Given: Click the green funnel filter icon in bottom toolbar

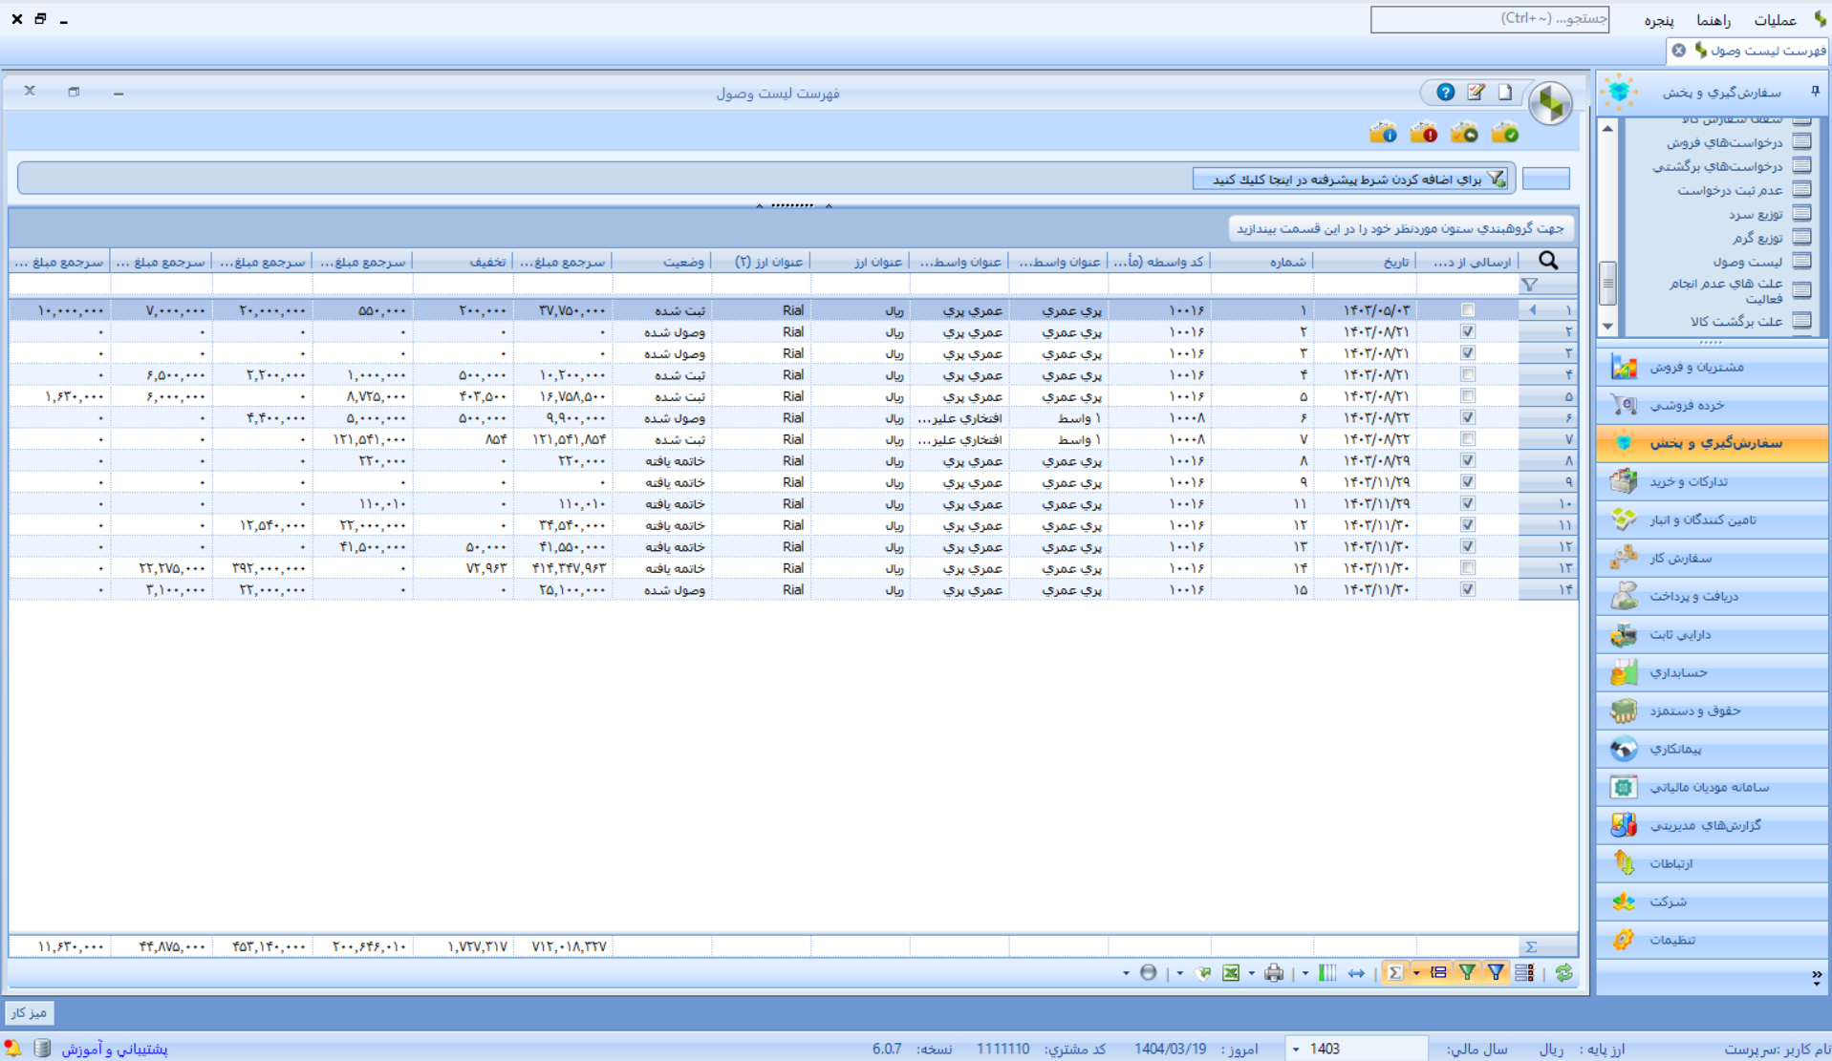Looking at the screenshot, I should click(1467, 973).
